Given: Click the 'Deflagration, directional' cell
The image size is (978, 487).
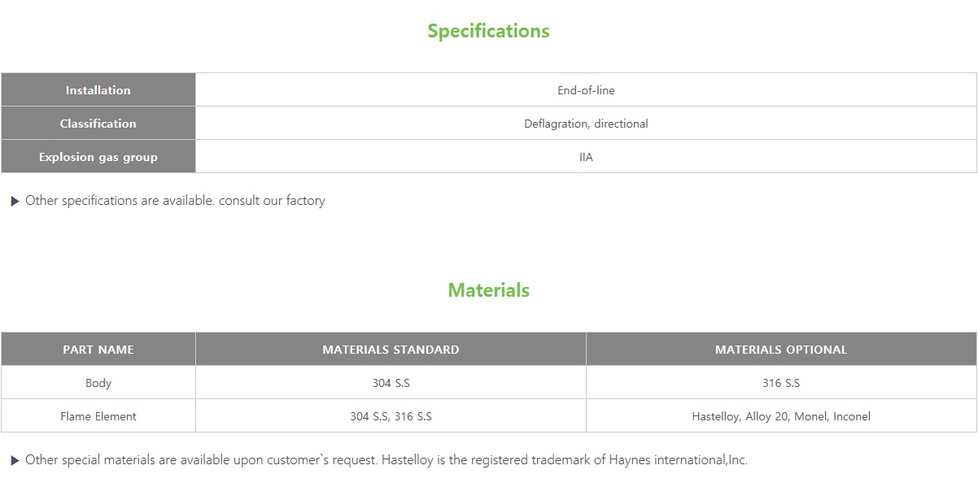Looking at the screenshot, I should [586, 124].
